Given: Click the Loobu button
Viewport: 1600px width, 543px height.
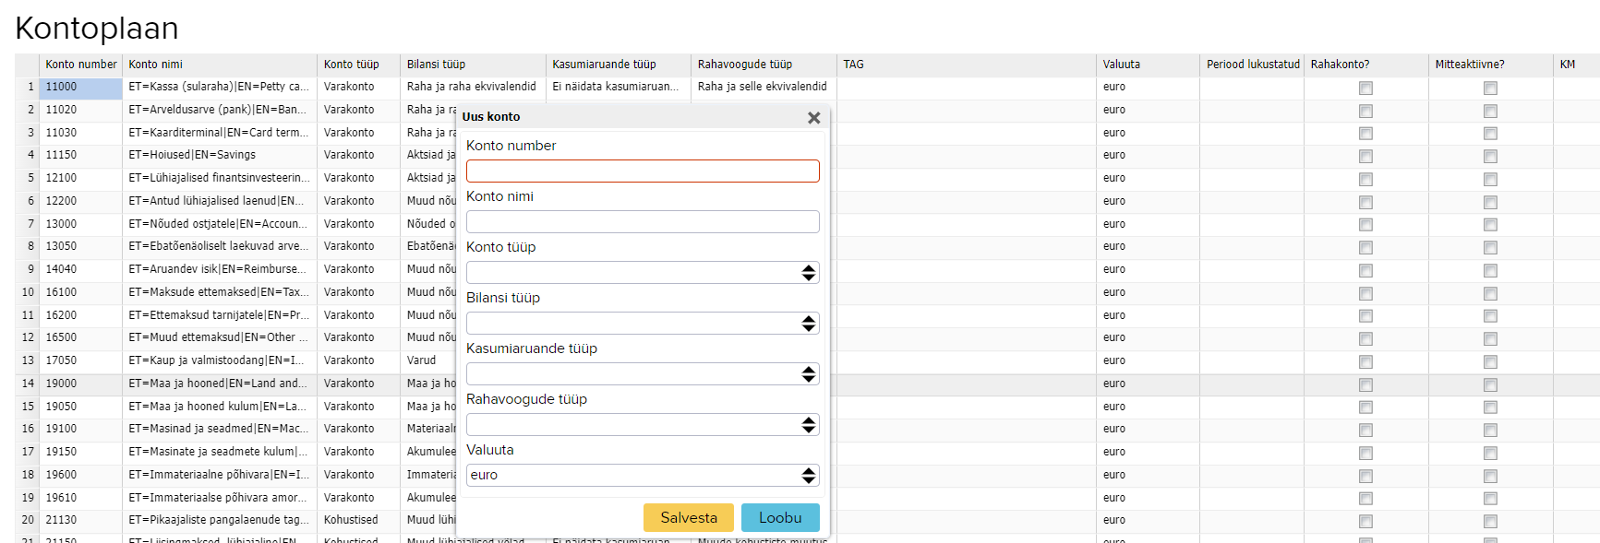Looking at the screenshot, I should (780, 518).
